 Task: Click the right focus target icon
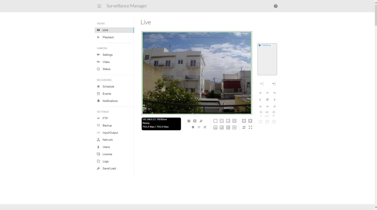click(x=274, y=112)
